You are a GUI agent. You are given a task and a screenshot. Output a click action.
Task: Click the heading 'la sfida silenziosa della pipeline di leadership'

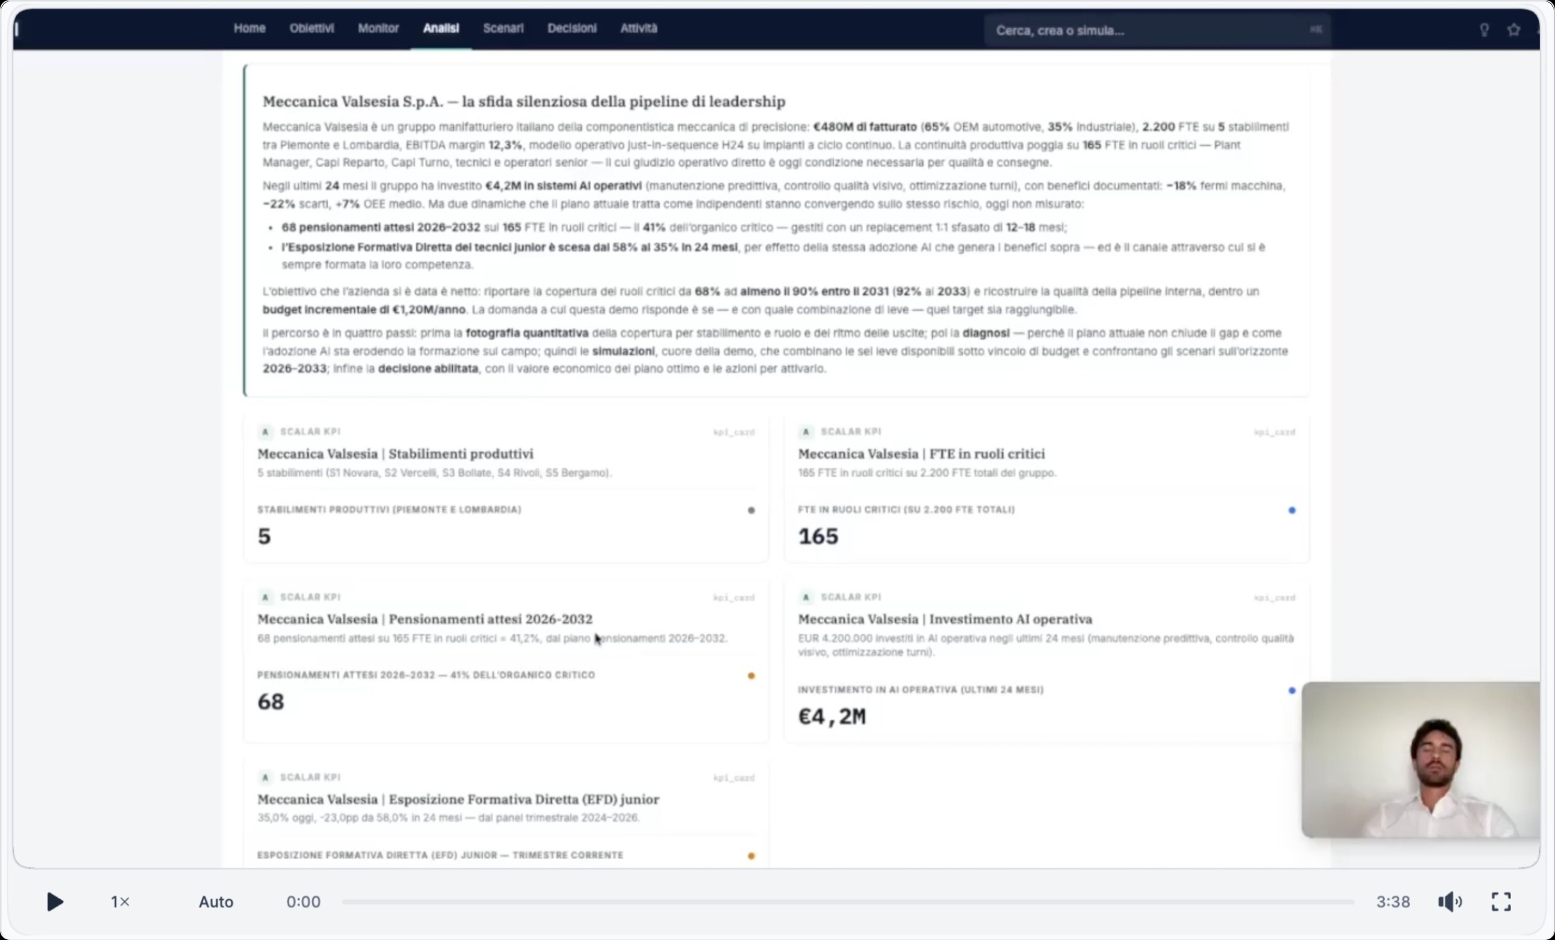623,101
